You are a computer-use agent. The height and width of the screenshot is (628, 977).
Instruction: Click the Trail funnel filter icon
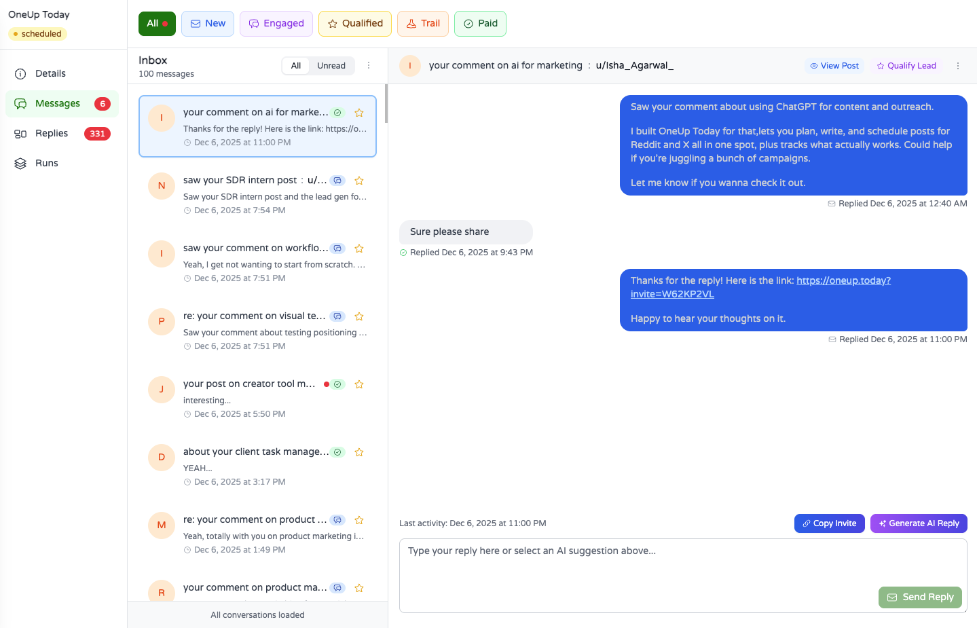413,22
